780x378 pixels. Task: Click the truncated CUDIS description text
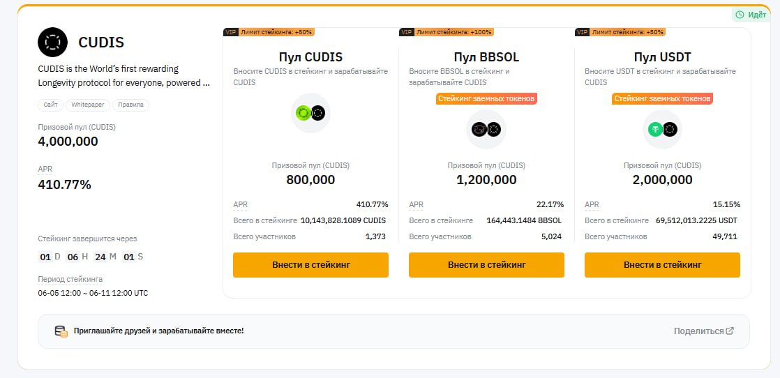124,75
